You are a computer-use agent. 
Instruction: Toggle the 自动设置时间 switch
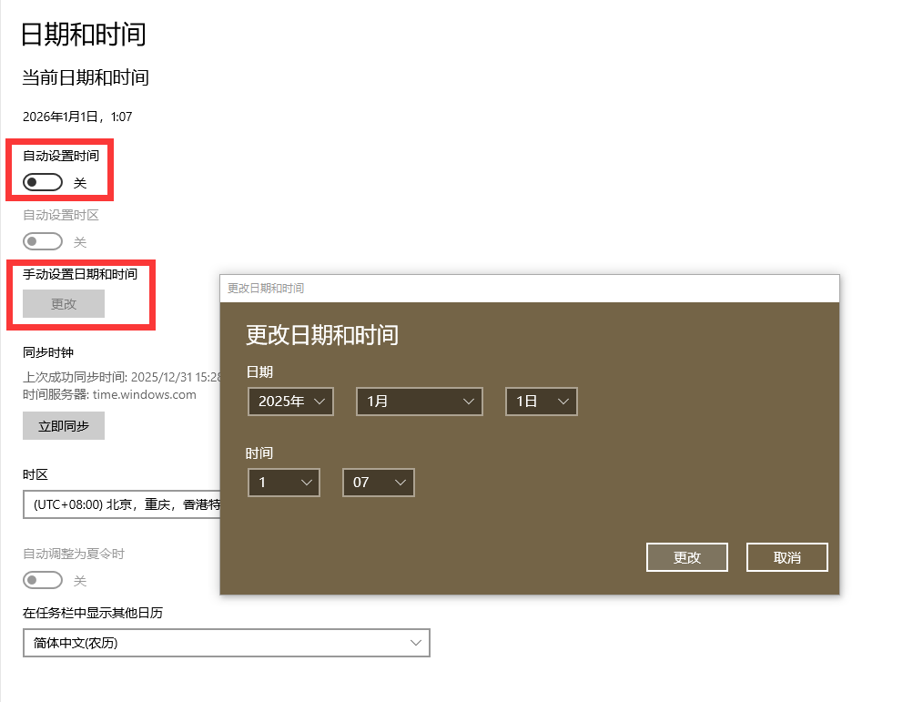(43, 183)
